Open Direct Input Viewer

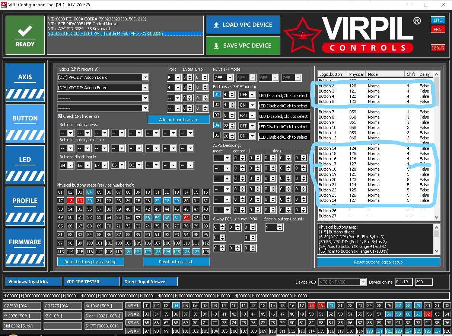(x=150, y=282)
